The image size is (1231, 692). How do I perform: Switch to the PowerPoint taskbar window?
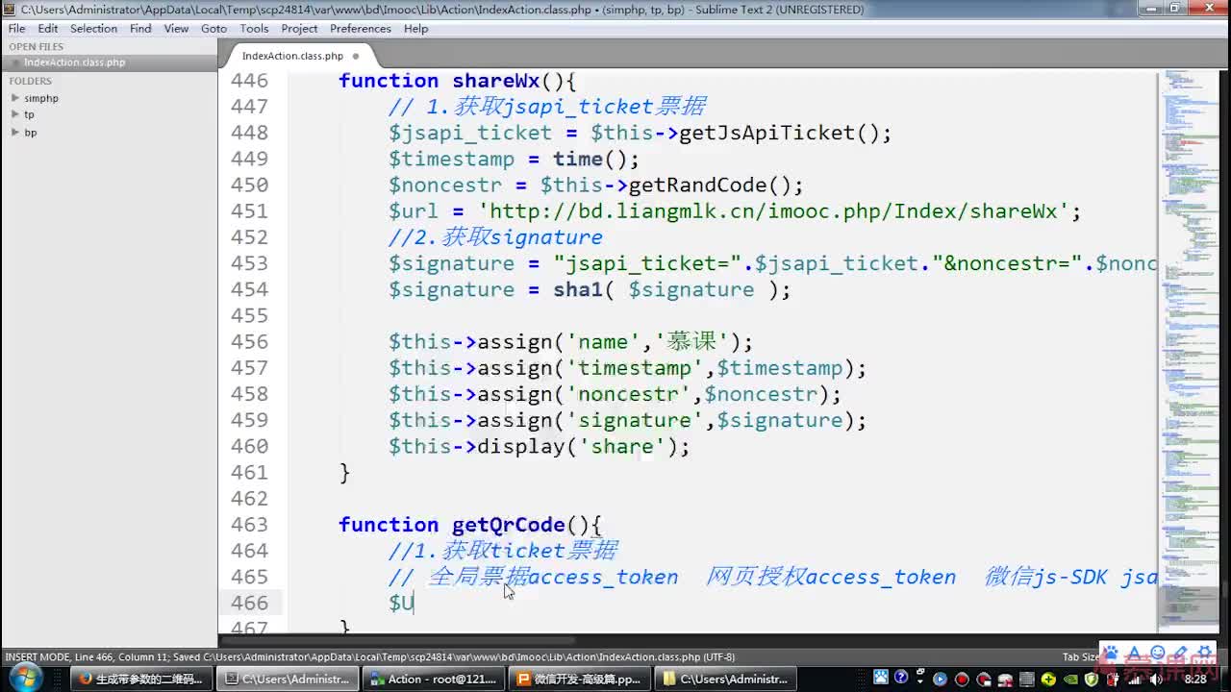coord(578,679)
